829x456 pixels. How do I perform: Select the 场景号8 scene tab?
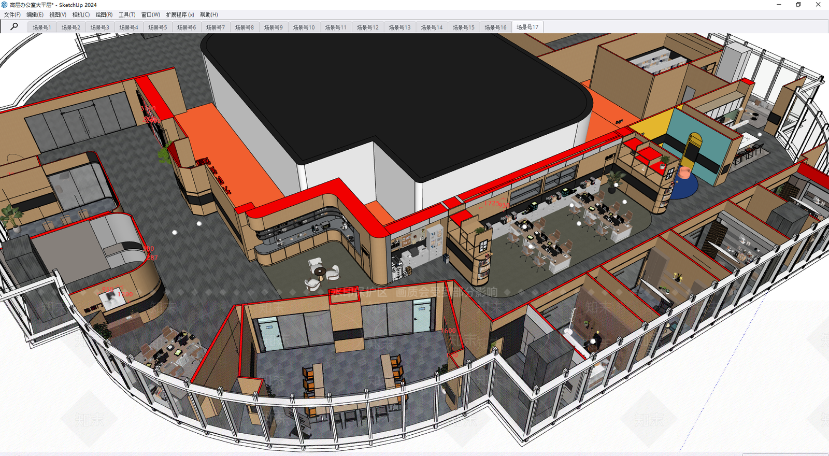click(x=245, y=27)
